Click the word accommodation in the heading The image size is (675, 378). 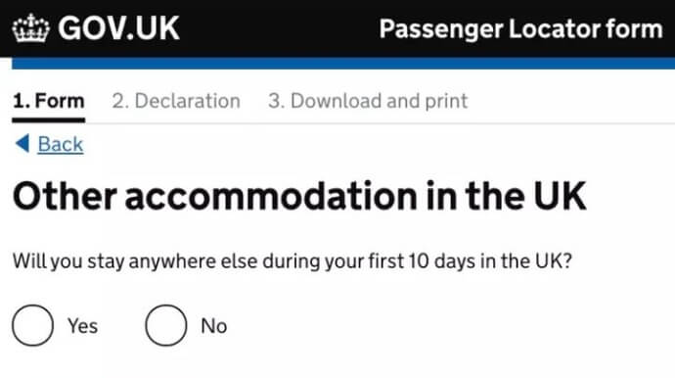pyautogui.click(x=271, y=198)
